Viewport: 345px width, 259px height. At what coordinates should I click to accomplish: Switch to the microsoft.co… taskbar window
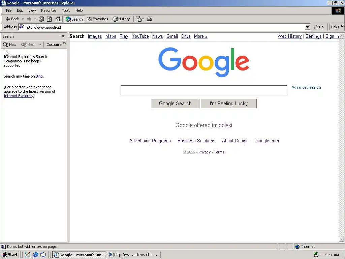[134, 255]
